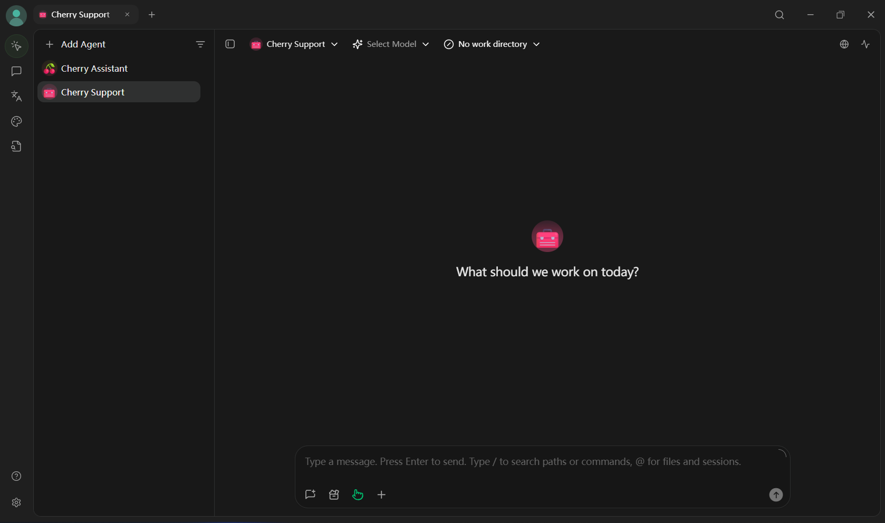The height and width of the screenshot is (523, 885).
Task: Restore down the application window
Action: pyautogui.click(x=840, y=15)
